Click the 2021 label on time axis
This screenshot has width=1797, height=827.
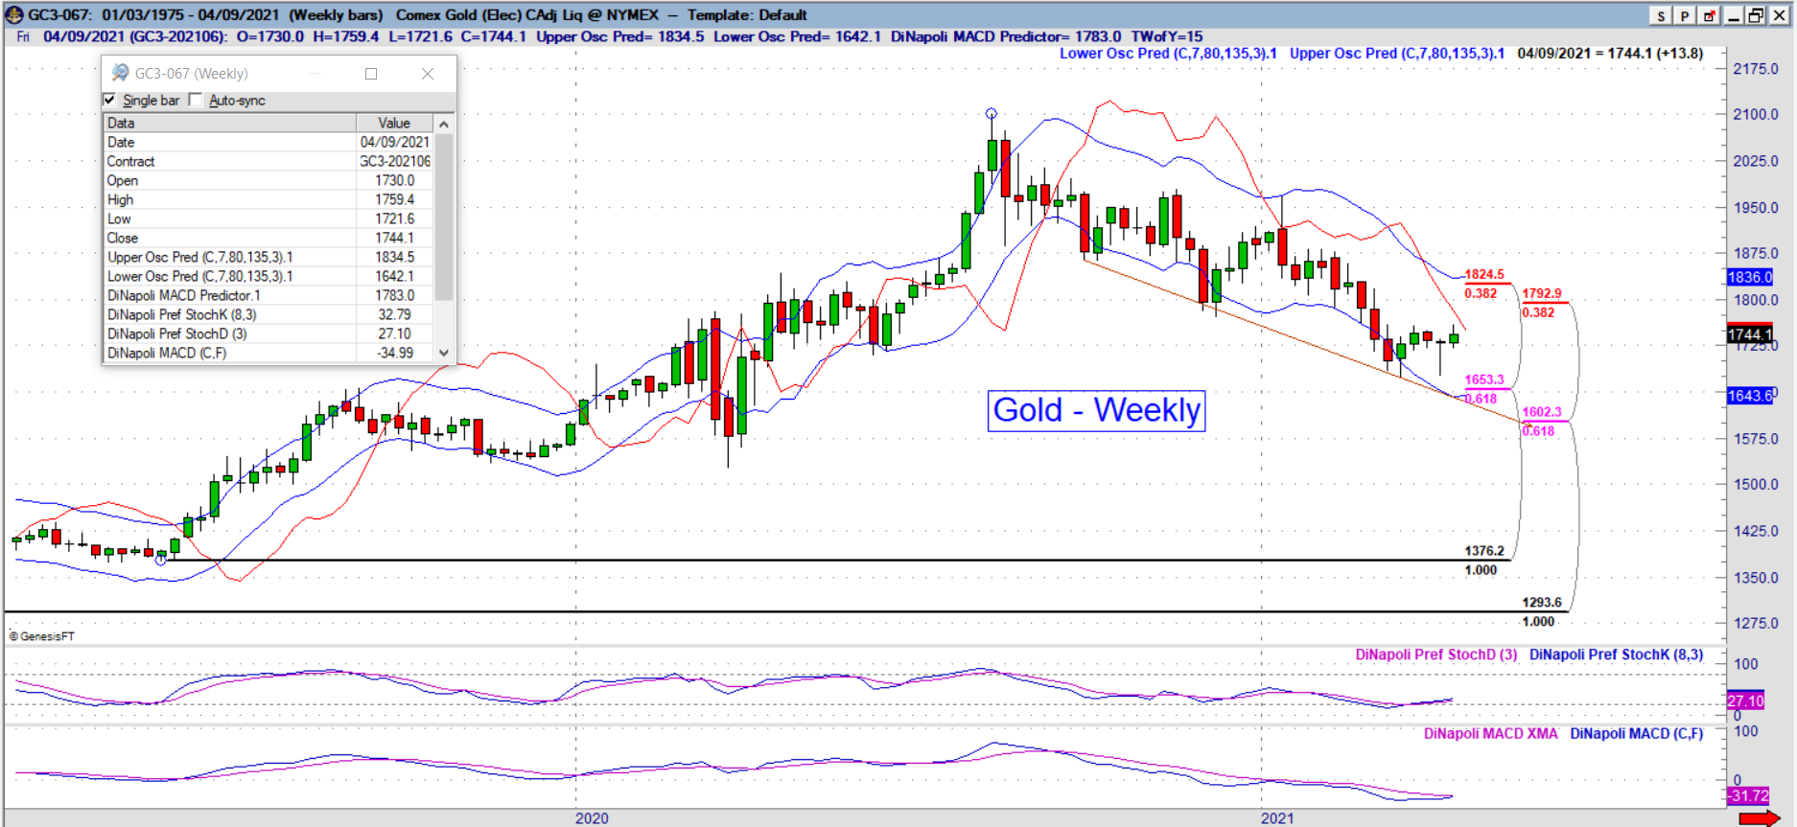[x=1277, y=818]
